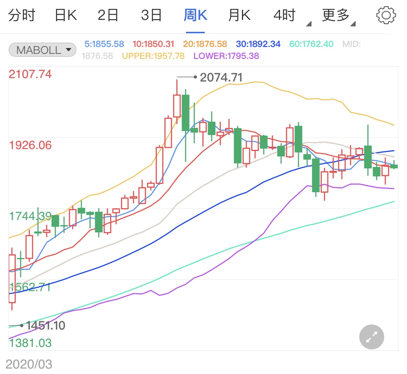Select the 3日 timeframe tab
This screenshot has width=407, height=374.
151,15
